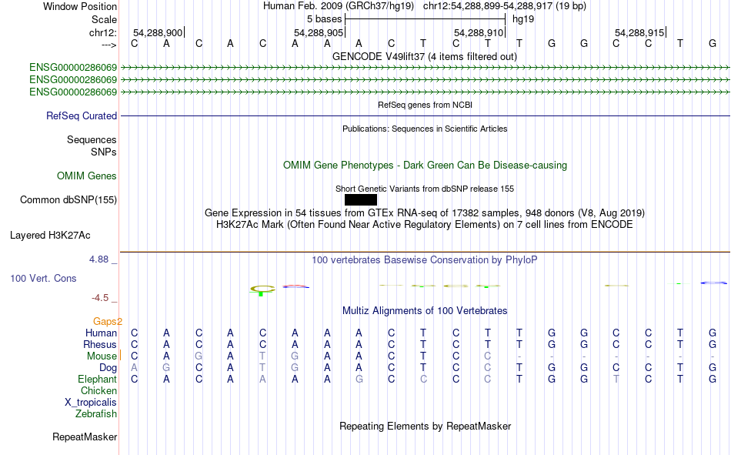
Task: Click the chr12: ruler label
Action: (103, 32)
